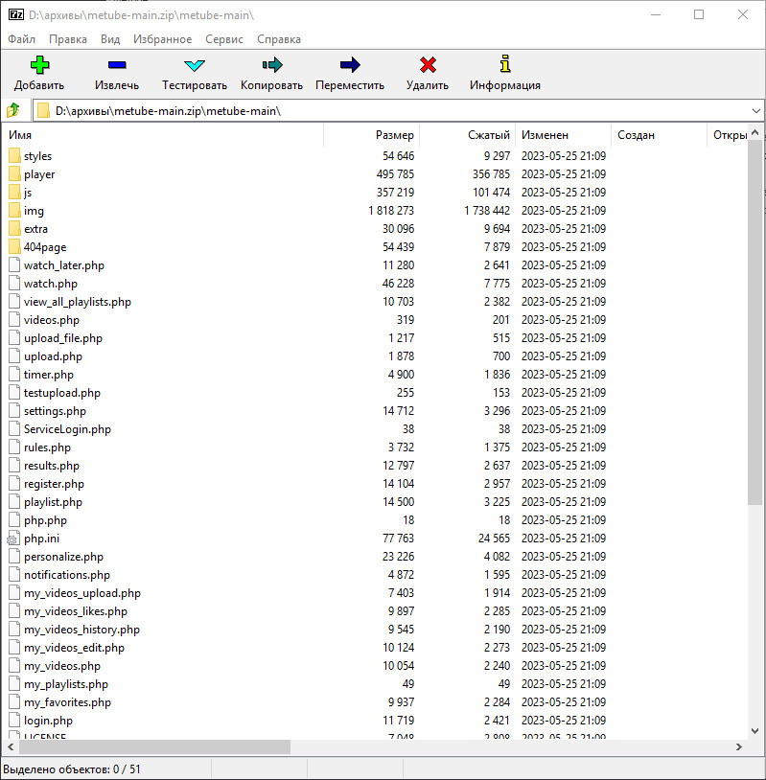Open the yellow Info icon

pos(505,65)
